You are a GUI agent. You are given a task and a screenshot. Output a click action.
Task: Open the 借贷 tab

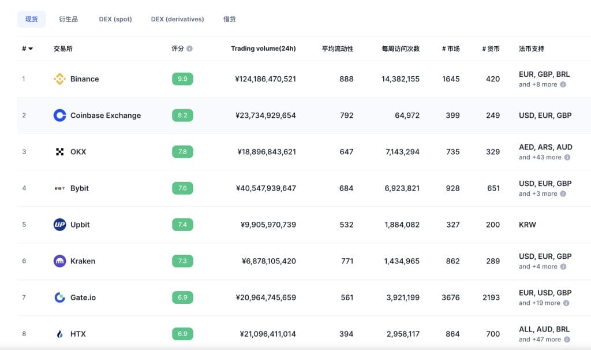pos(229,19)
